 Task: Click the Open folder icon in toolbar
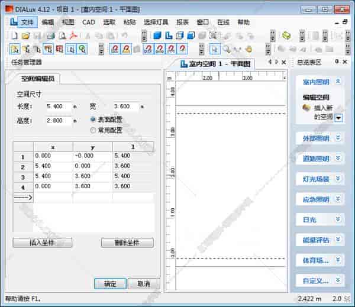(x=27, y=36)
